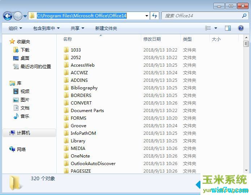251x195 pixels.
Task: Click the 320 个对象 status text
Action: pos(43,178)
